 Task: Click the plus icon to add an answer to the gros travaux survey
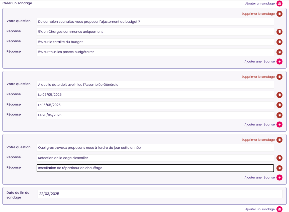click(279, 177)
